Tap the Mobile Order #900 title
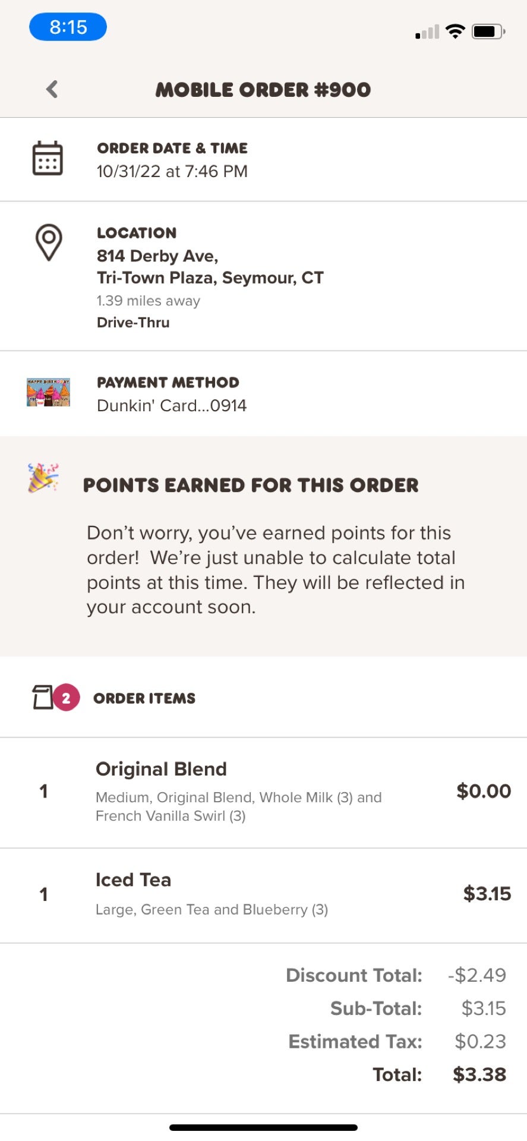527x1141 pixels. tap(263, 90)
